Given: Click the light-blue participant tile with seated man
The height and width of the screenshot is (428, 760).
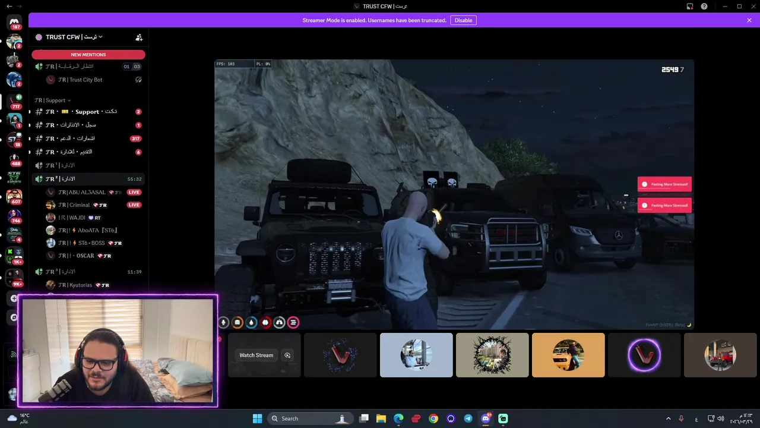Looking at the screenshot, I should click(x=416, y=355).
